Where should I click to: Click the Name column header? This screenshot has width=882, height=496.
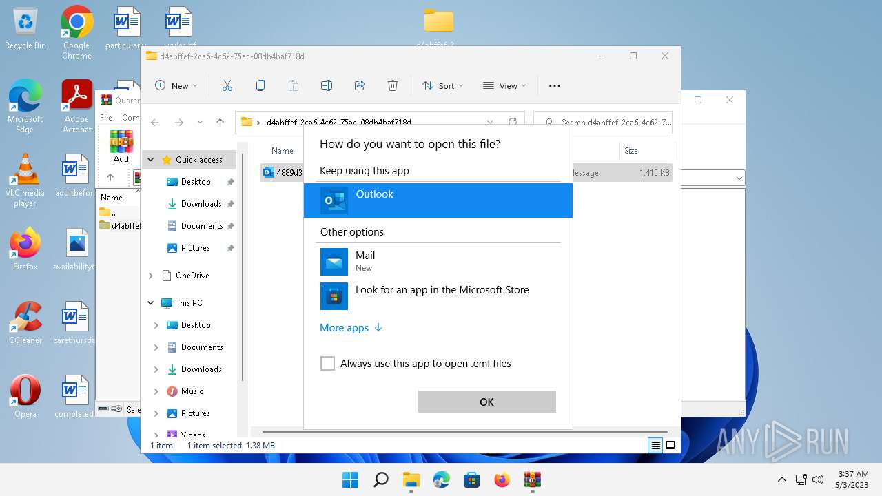point(283,150)
